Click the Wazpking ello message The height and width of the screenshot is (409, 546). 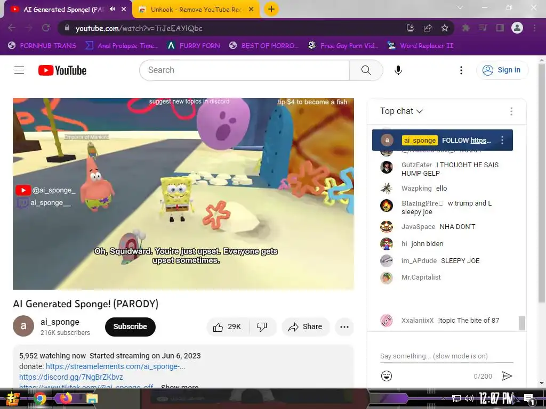pyautogui.click(x=446, y=189)
